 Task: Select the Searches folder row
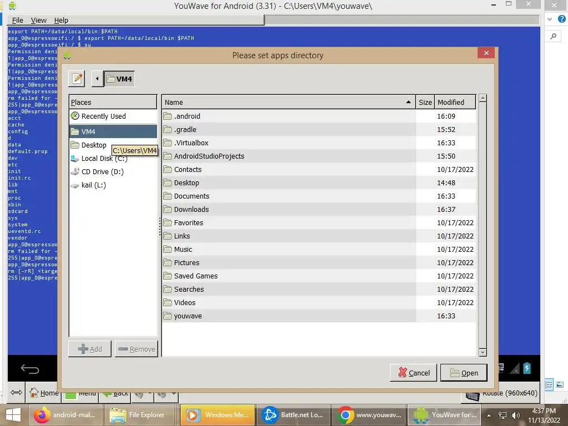(x=319, y=290)
